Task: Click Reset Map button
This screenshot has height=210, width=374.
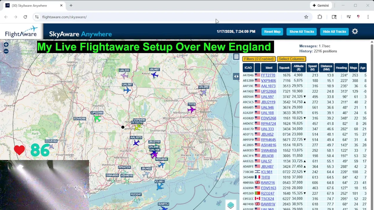Action: coord(272,32)
